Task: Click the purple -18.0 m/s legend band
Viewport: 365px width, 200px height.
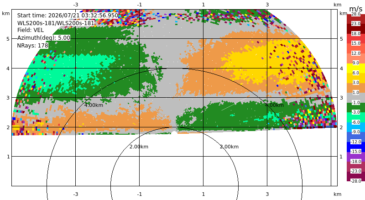Action: 356,157
